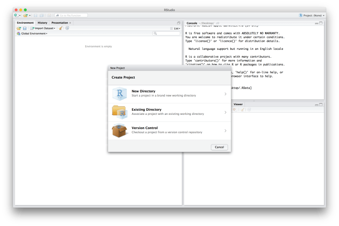339x226 pixels.
Task: Click the Save document icon in main toolbar
Action: pyautogui.click(x=35, y=15)
